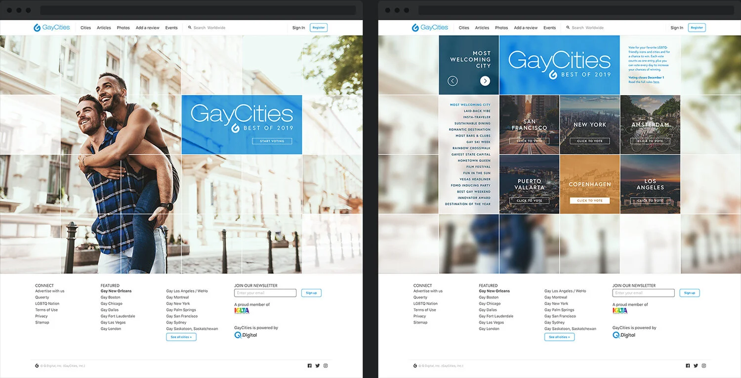Click Click to Vote under Copenhagen
Image resolution: width=741 pixels, height=378 pixels.
pyautogui.click(x=590, y=201)
